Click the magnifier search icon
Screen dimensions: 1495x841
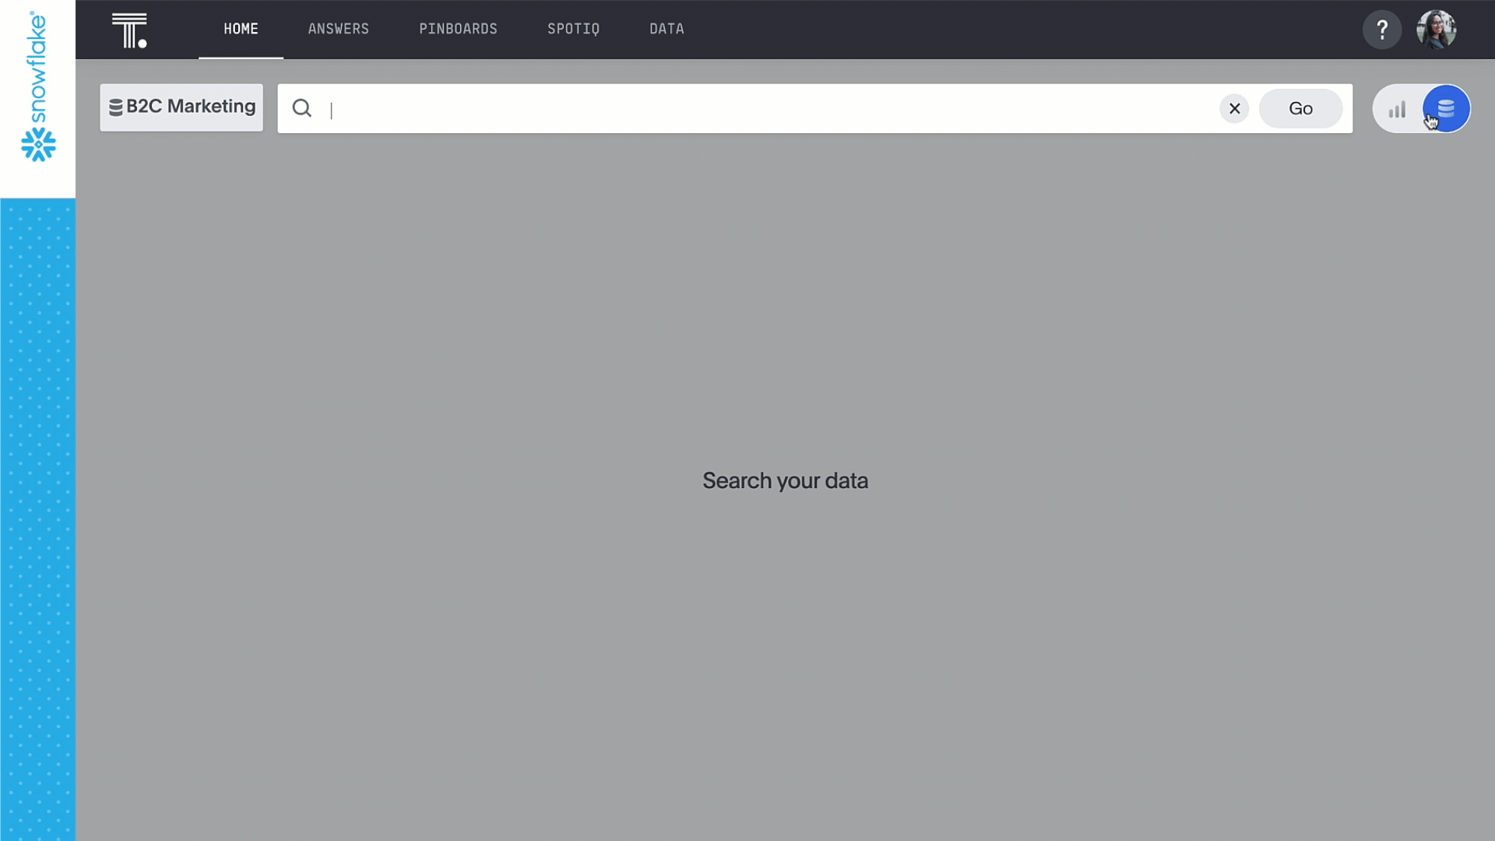click(302, 108)
